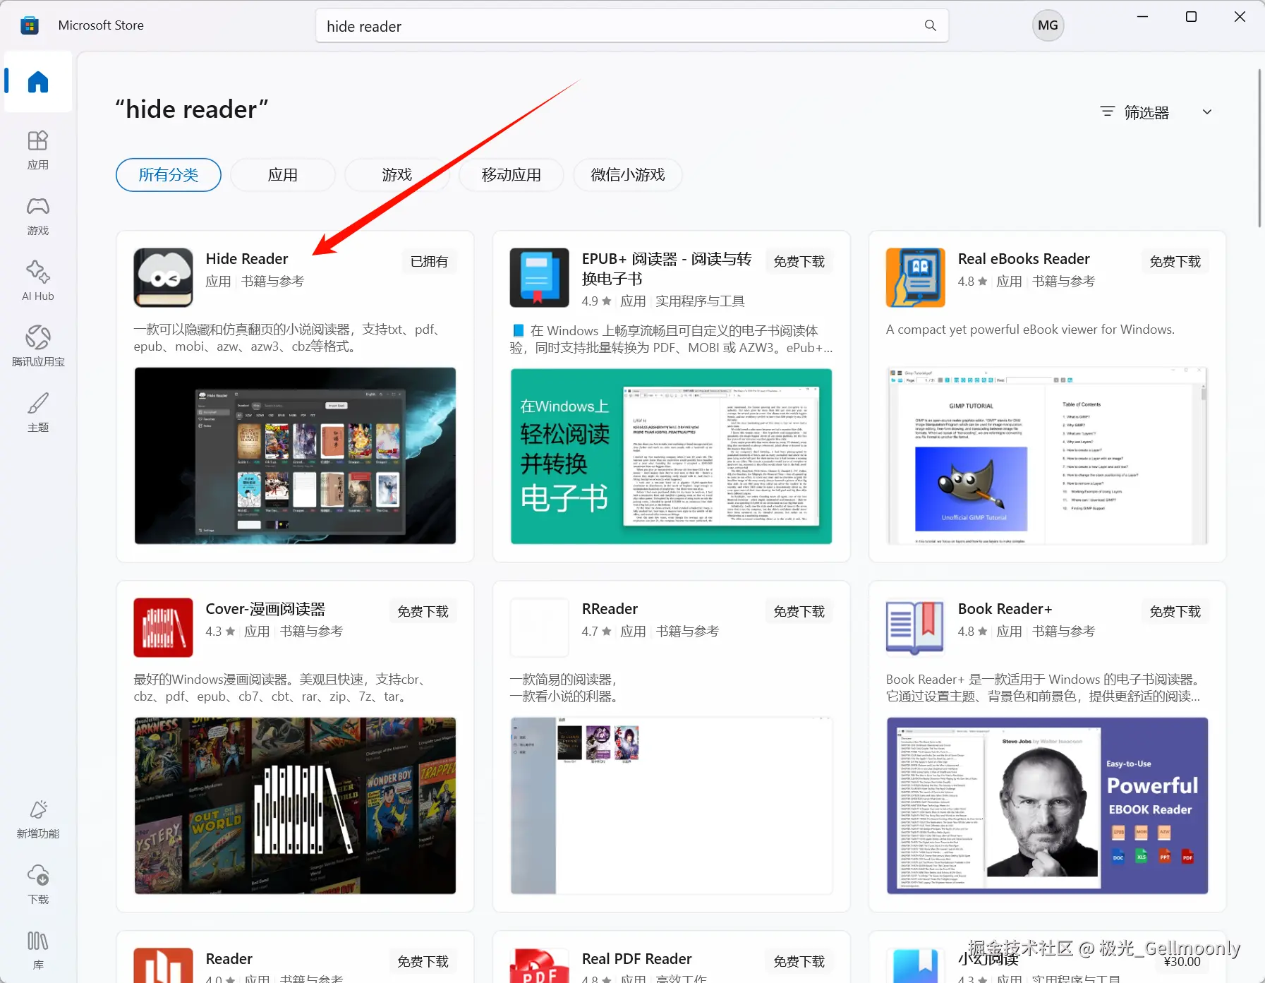This screenshot has width=1265, height=983.
Task: Maximize the Microsoft Store window
Action: (1191, 17)
